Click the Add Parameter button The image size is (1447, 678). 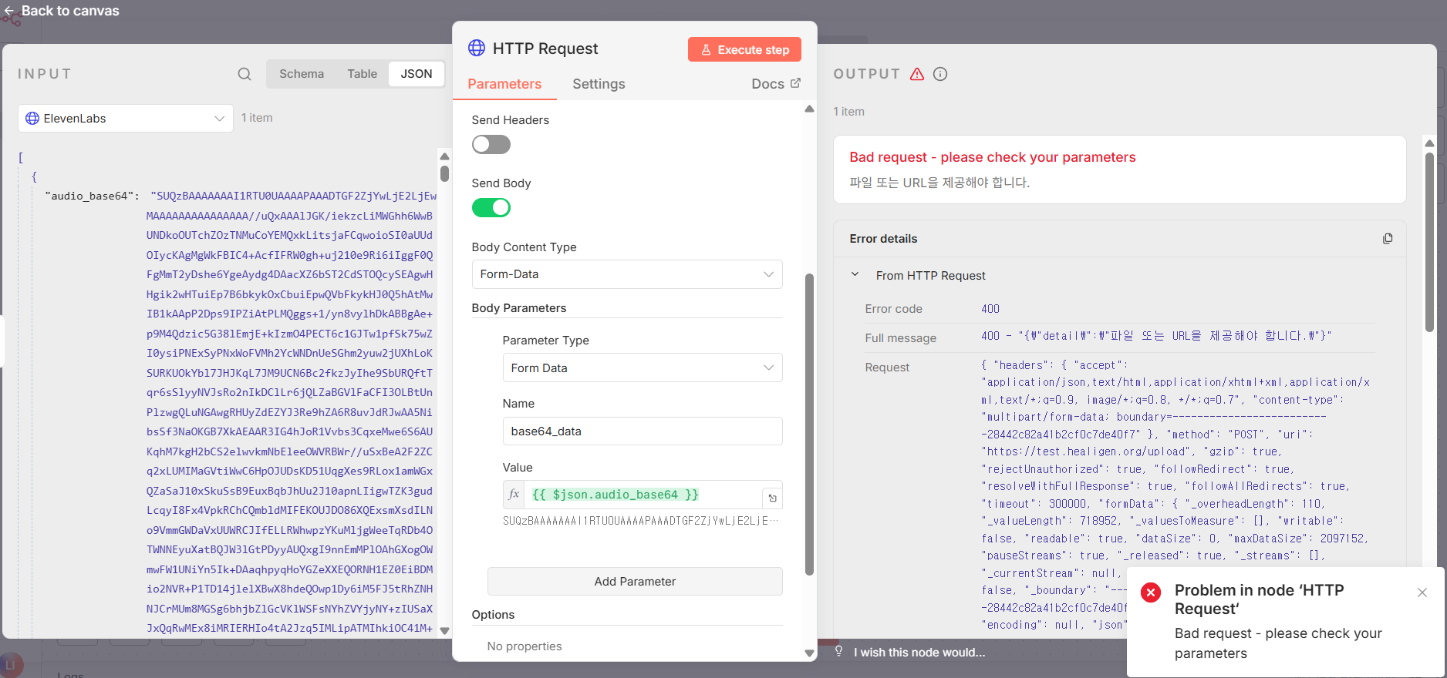pyautogui.click(x=635, y=582)
